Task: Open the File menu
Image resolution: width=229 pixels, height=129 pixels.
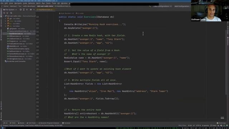Action: point(2,3)
